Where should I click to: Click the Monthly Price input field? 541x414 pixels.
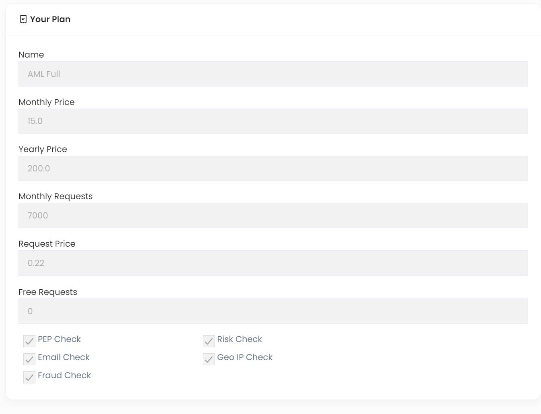pyautogui.click(x=273, y=121)
